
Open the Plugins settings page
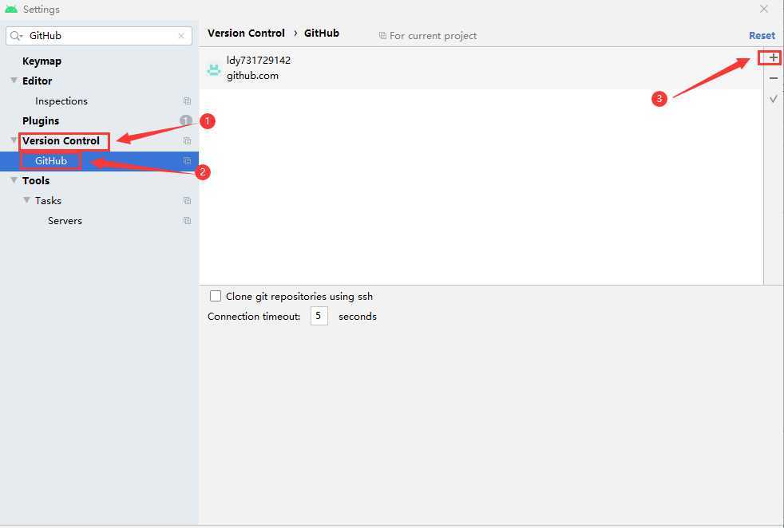(41, 121)
